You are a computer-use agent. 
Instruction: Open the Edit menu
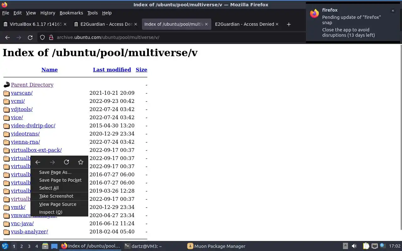[x=18, y=13]
